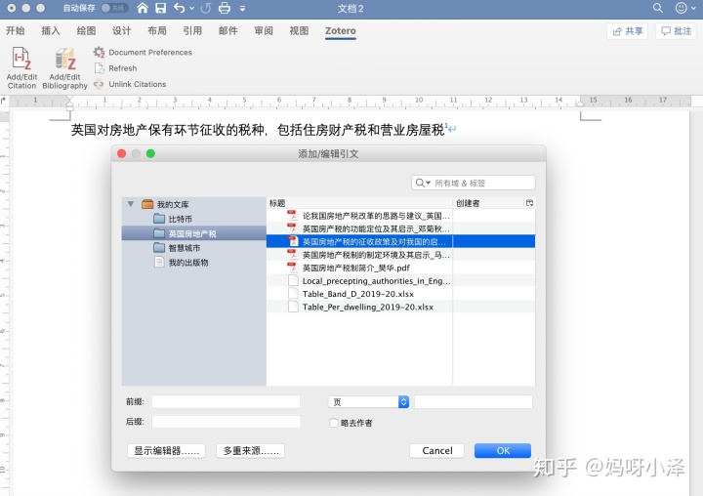Viewport: 703px width, 496px height.
Task: Click Unlink Citations icon
Action: pyautogui.click(x=99, y=84)
